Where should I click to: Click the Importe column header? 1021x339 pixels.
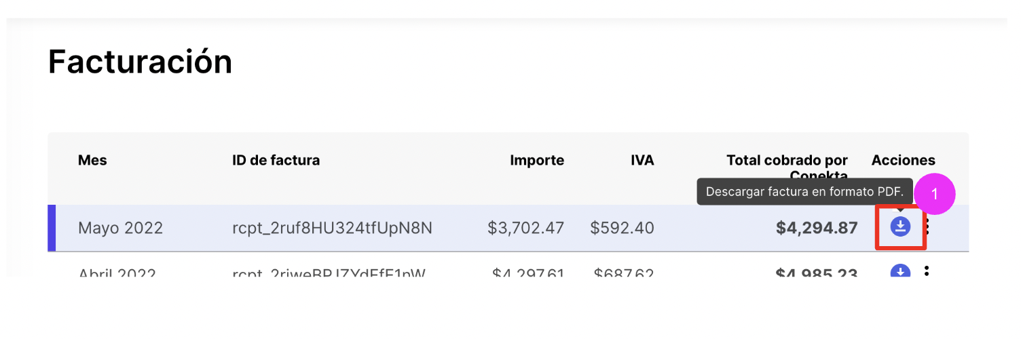click(537, 161)
